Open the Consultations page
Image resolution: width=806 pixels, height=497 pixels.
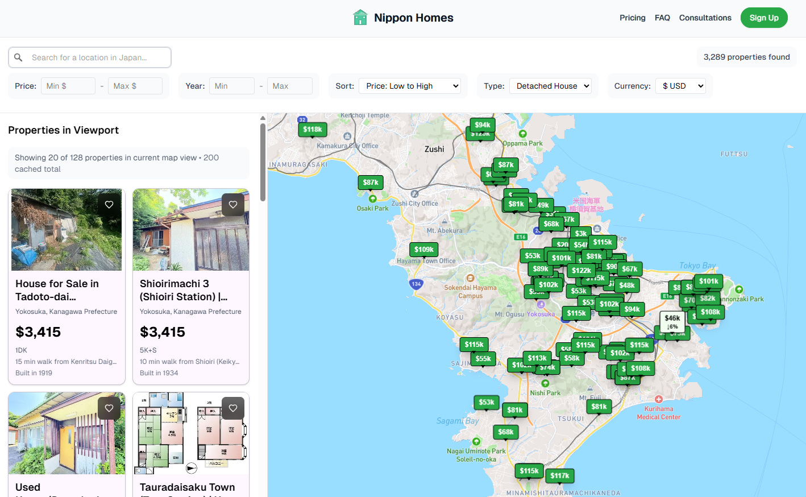[705, 18]
